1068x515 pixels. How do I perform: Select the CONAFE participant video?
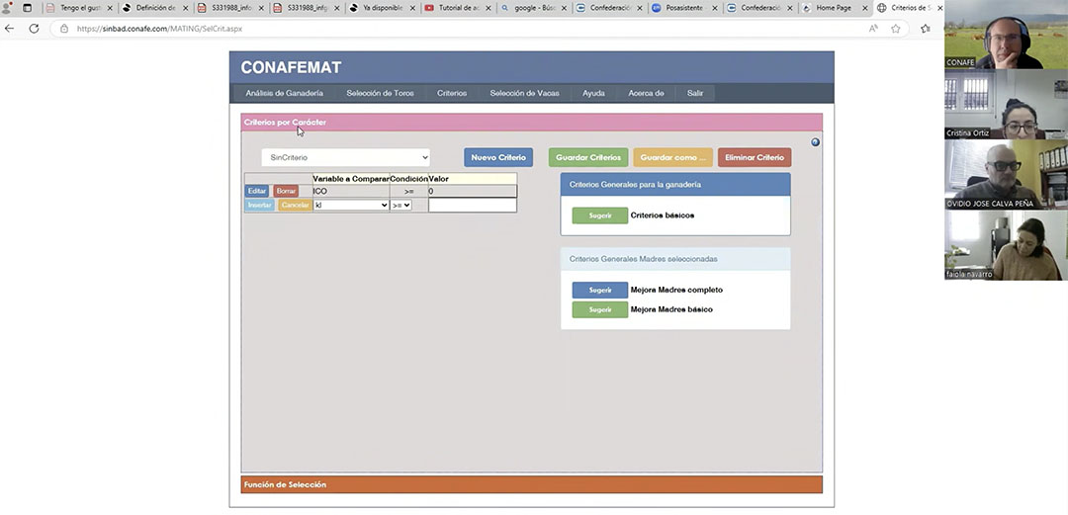click(1006, 34)
